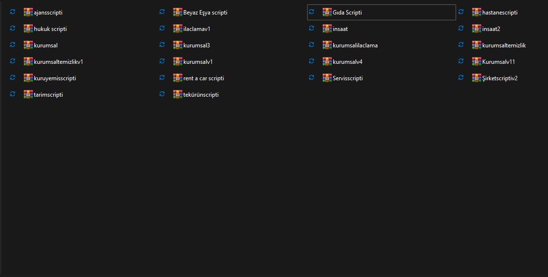Click the sync status icon beside Gıda Scripti

(311, 12)
